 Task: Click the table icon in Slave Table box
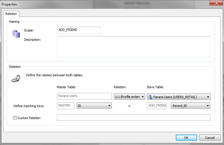point(150,97)
